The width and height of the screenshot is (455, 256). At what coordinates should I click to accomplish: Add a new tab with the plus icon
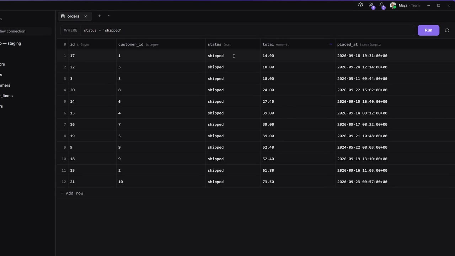(x=100, y=16)
